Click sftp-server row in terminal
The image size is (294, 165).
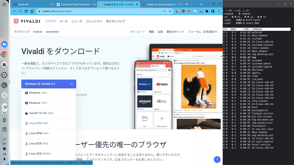[x=257, y=101]
